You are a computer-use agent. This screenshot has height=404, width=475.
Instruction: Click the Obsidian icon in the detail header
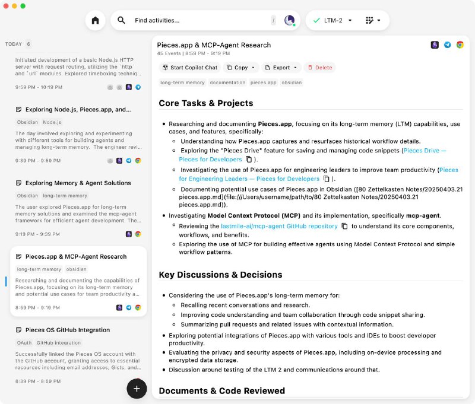pos(435,45)
